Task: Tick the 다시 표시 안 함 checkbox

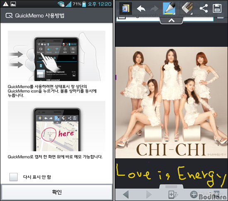Action: point(14,177)
